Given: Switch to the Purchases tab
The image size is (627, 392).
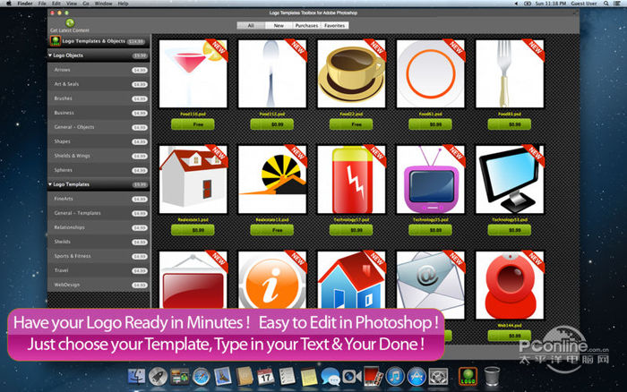Looking at the screenshot, I should pos(306,26).
